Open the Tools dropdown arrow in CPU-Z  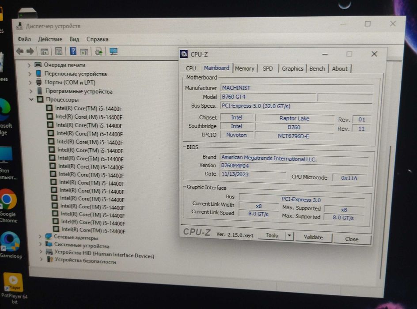[x=289, y=236]
